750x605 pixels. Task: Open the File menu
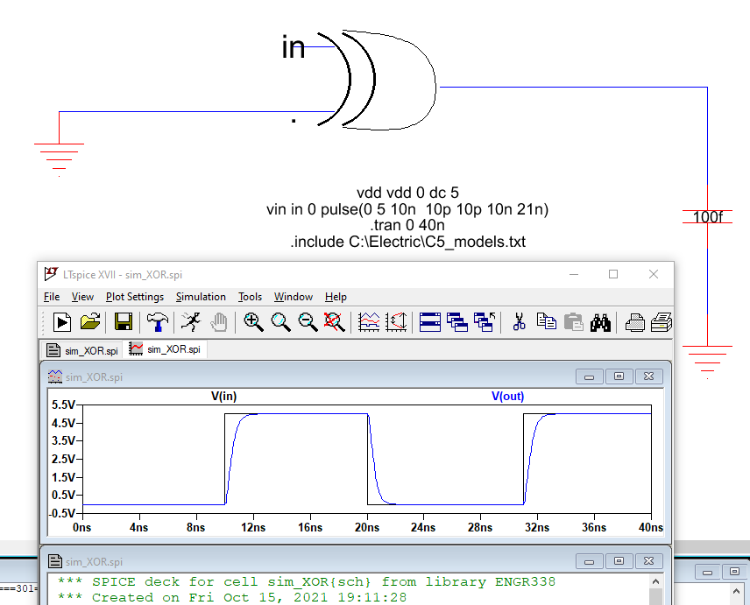pyautogui.click(x=52, y=297)
